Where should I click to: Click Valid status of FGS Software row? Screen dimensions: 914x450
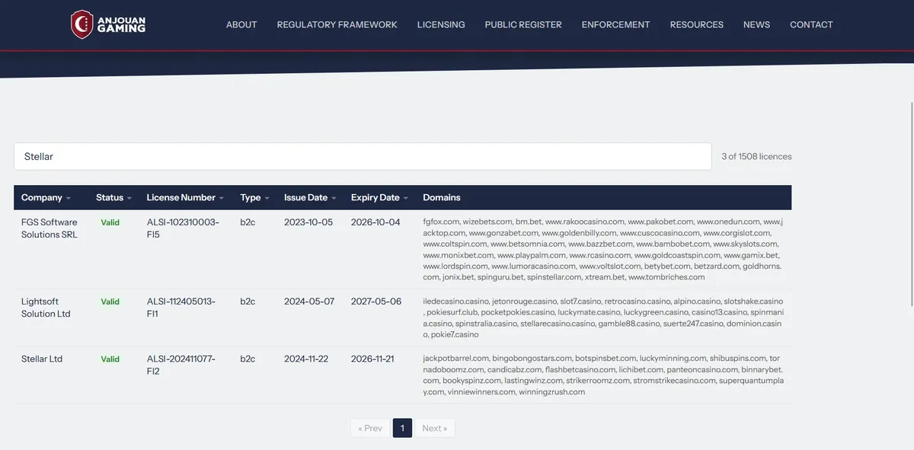(x=110, y=223)
